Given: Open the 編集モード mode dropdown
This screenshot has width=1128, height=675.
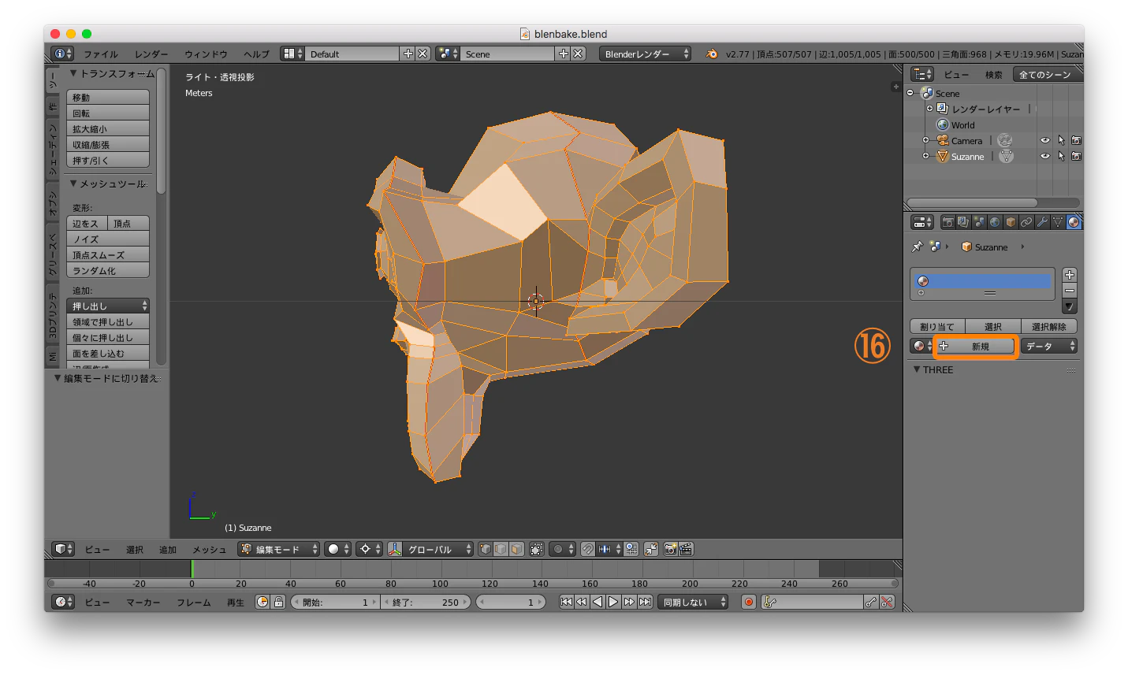Looking at the screenshot, I should click(280, 549).
